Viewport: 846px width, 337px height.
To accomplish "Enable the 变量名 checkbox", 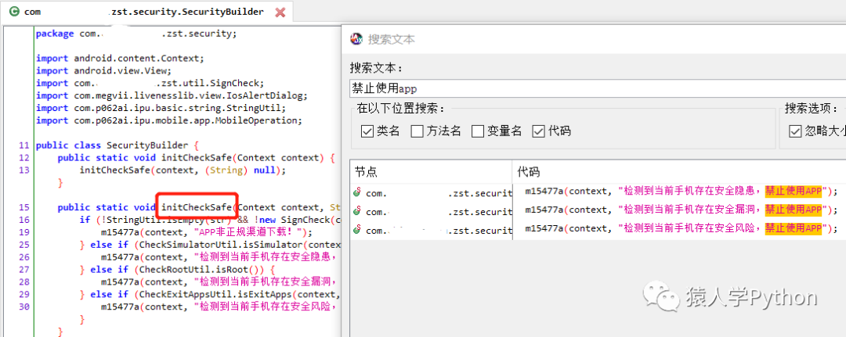I will (x=478, y=131).
